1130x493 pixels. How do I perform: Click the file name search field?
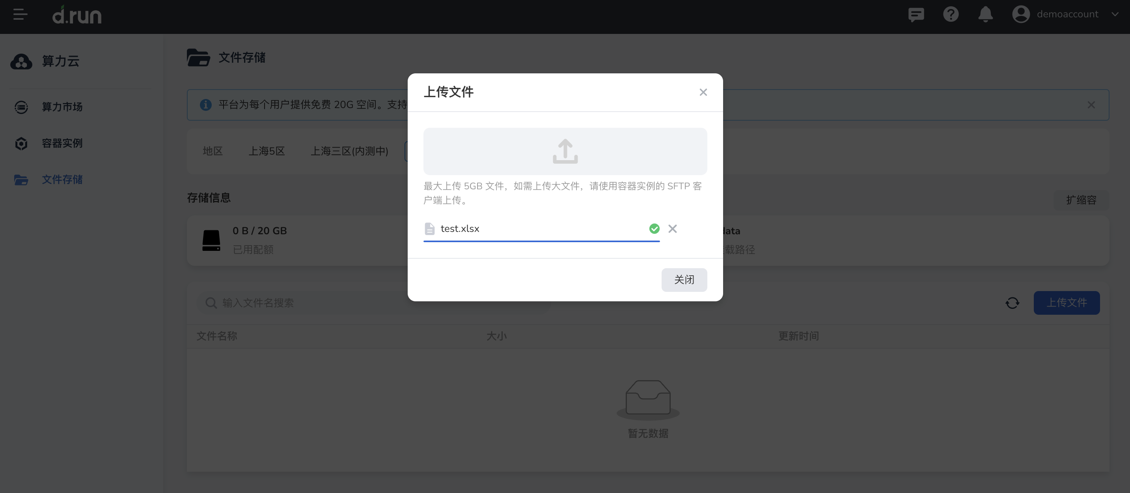tap(307, 303)
